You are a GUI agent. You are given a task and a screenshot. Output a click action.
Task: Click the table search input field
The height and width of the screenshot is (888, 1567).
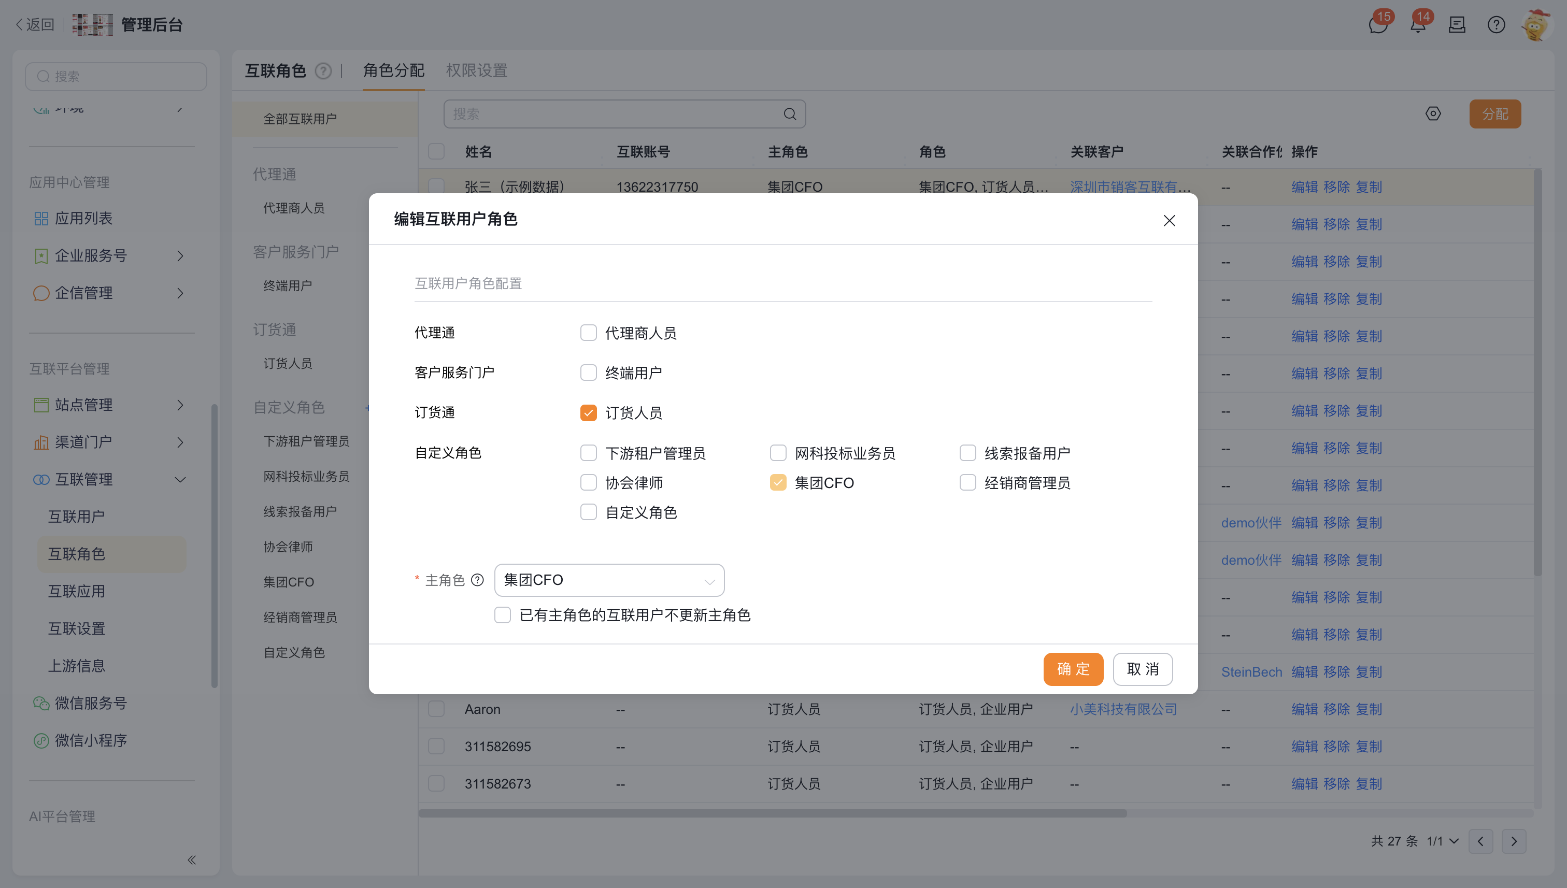(x=624, y=114)
